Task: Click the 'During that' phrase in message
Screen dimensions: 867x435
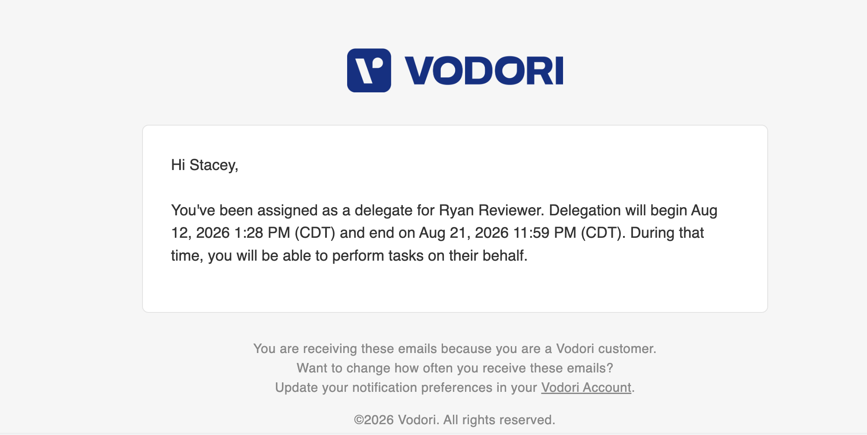Action: click(667, 233)
